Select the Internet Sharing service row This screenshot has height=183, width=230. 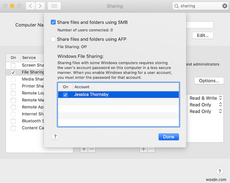pos(25,114)
